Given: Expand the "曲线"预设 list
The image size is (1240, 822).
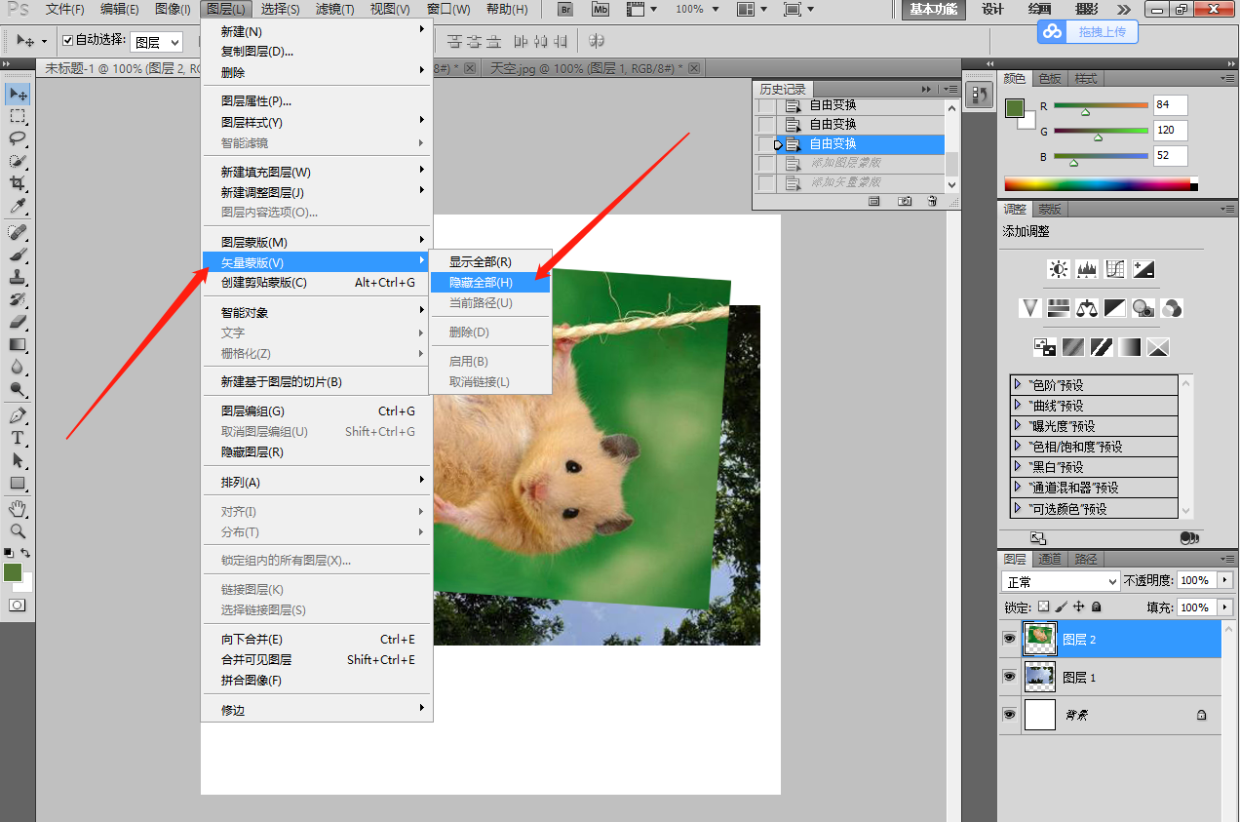Looking at the screenshot, I should [1018, 405].
